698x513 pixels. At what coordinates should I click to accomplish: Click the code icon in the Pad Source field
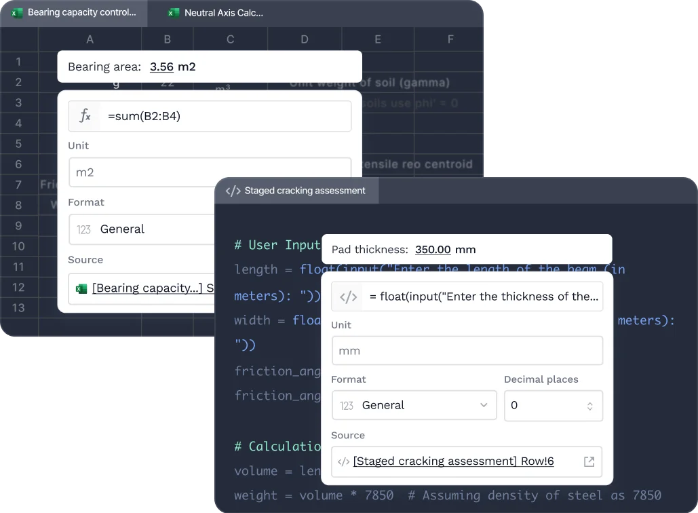(x=344, y=462)
